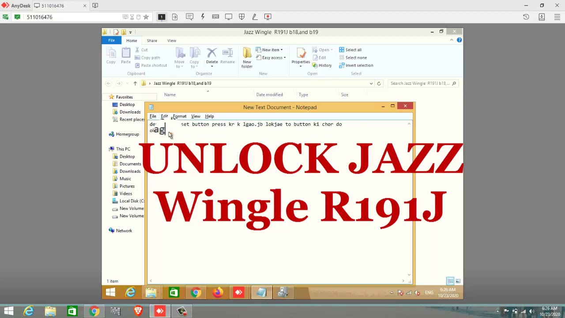Open Notepad File menu

point(153,116)
